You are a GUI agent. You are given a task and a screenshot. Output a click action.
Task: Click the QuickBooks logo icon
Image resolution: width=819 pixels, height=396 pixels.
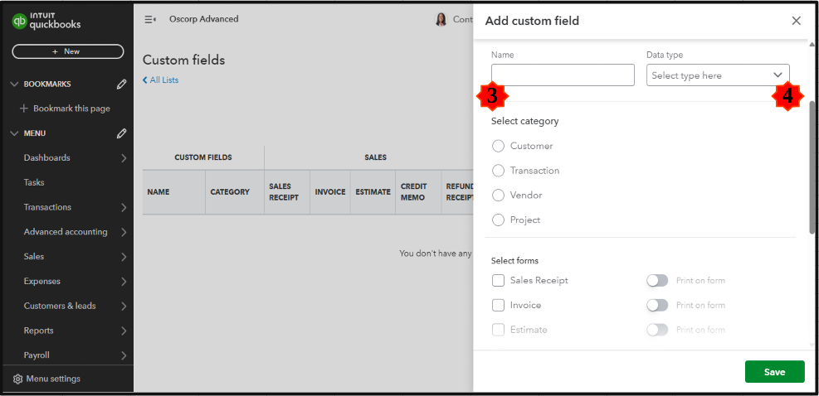(19, 22)
